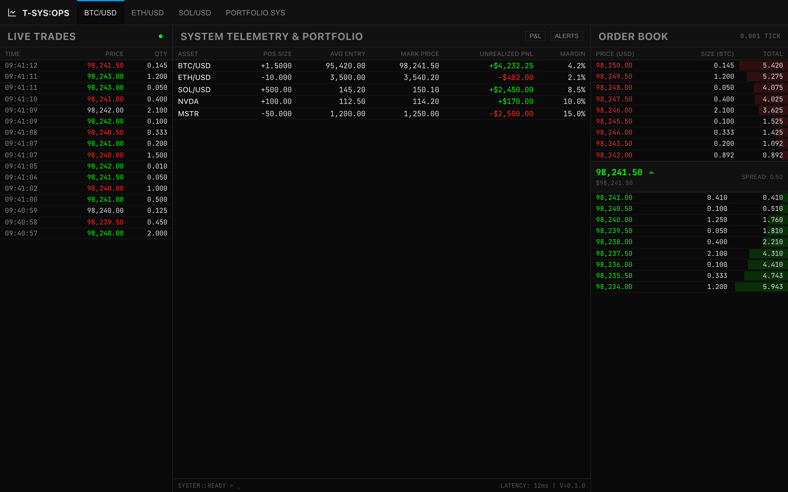788x492 pixels.
Task: Click the upward price-direction chevron beside 98,241.50
Action: tap(652, 173)
